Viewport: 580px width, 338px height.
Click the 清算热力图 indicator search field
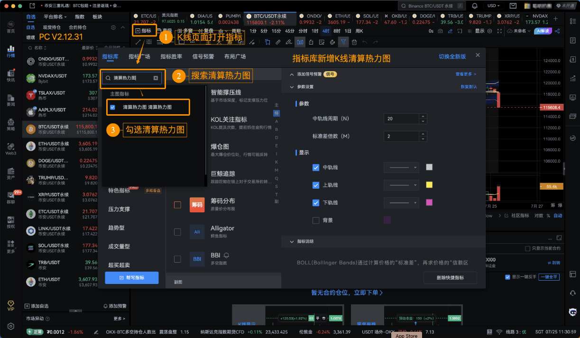tap(132, 78)
